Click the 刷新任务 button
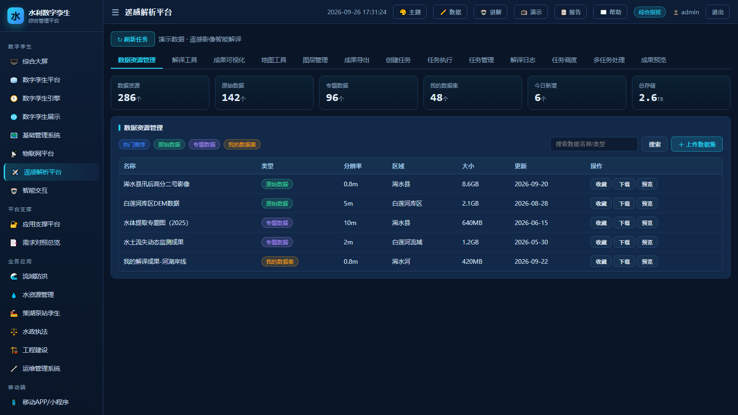738x415 pixels. pos(133,39)
